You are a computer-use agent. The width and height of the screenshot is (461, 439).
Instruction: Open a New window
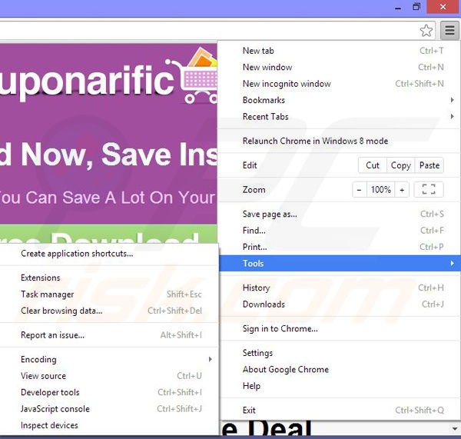pos(340,67)
